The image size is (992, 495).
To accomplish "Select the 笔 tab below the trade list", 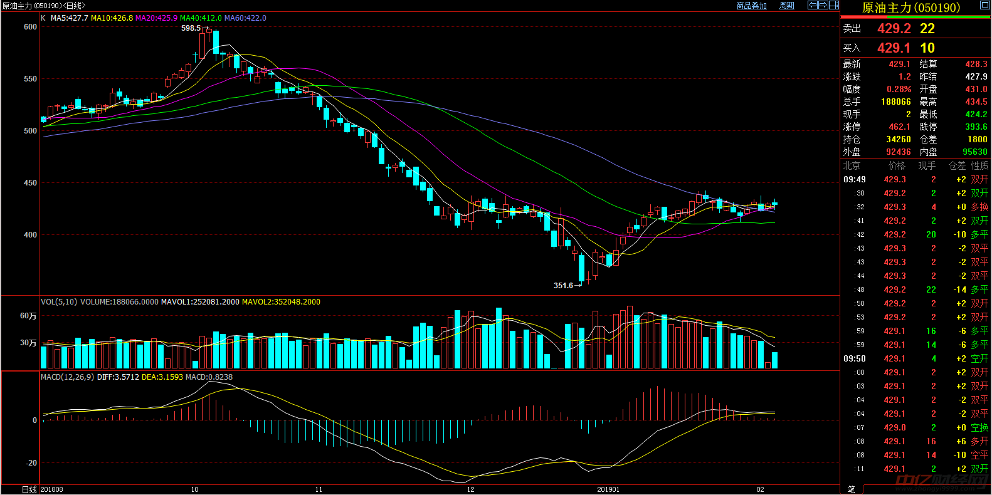I will 851,489.
